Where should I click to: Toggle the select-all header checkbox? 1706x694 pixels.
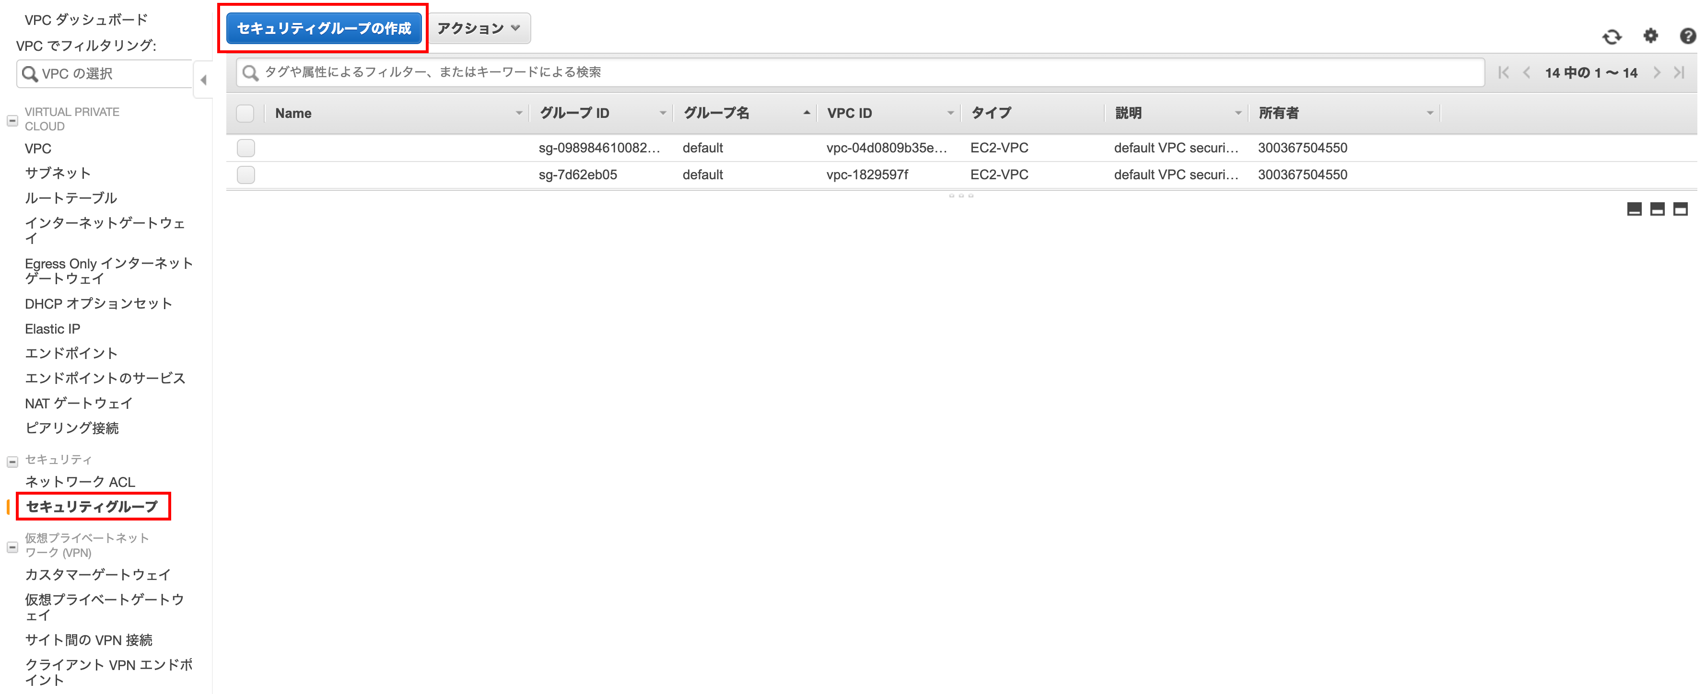click(245, 113)
